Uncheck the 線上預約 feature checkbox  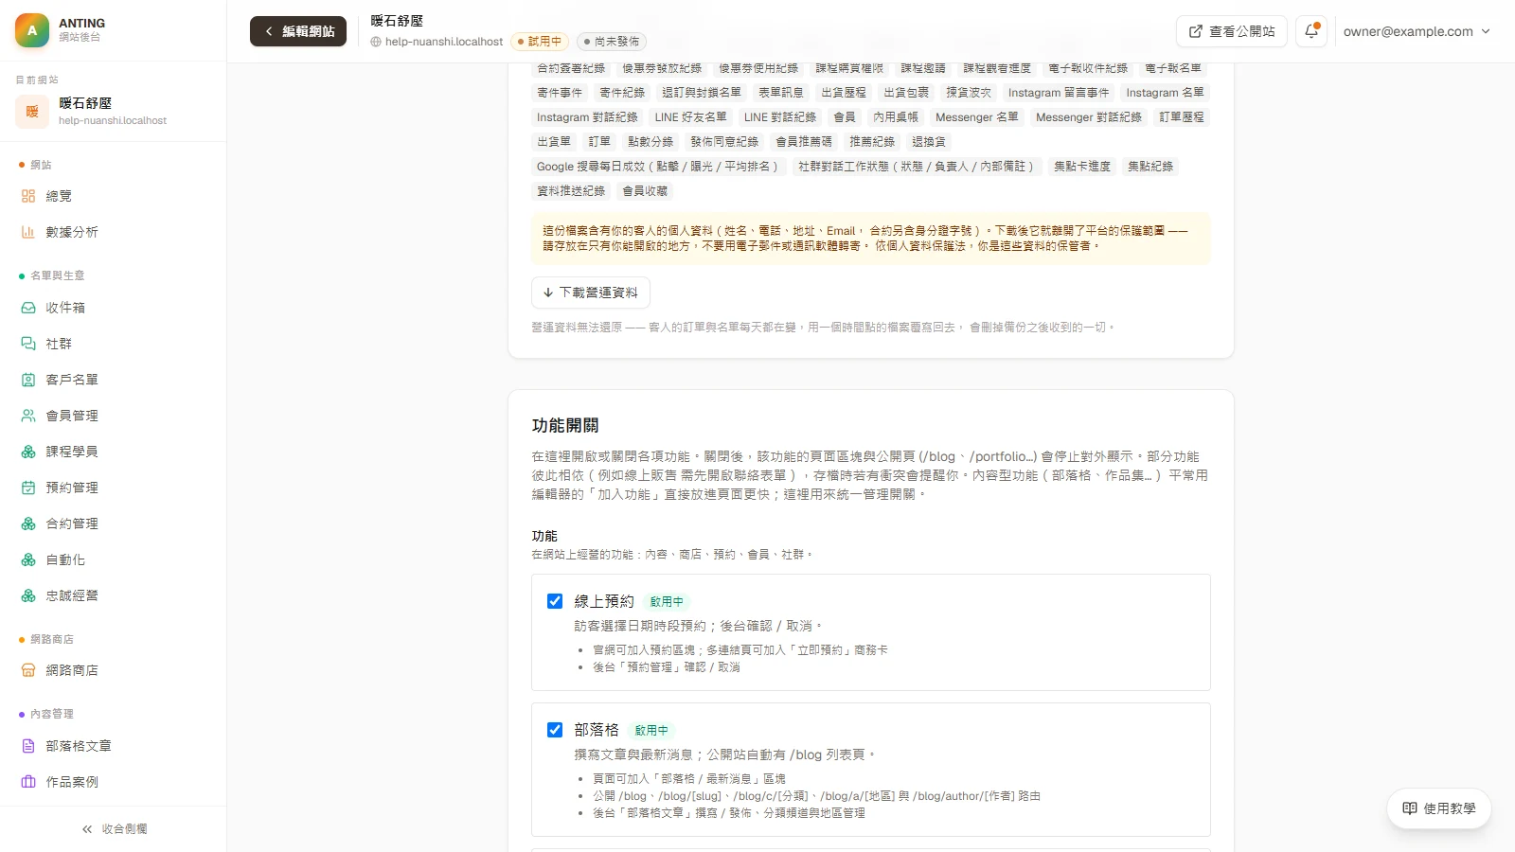point(555,601)
